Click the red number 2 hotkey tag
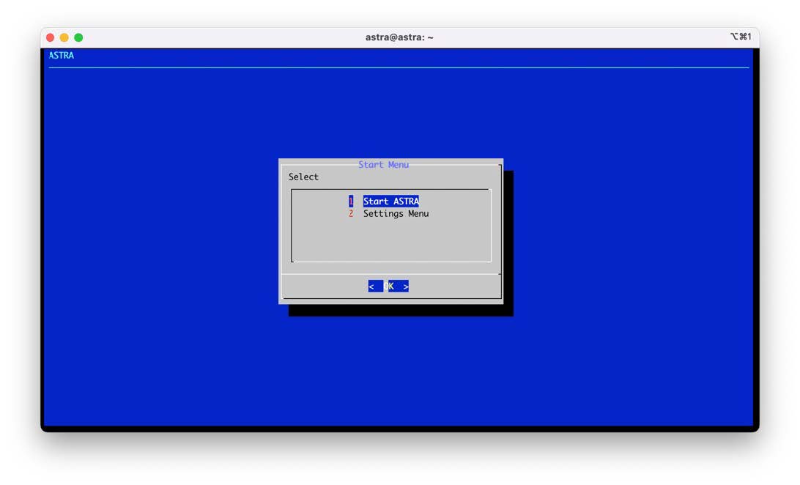The height and width of the screenshot is (485, 800). point(351,214)
